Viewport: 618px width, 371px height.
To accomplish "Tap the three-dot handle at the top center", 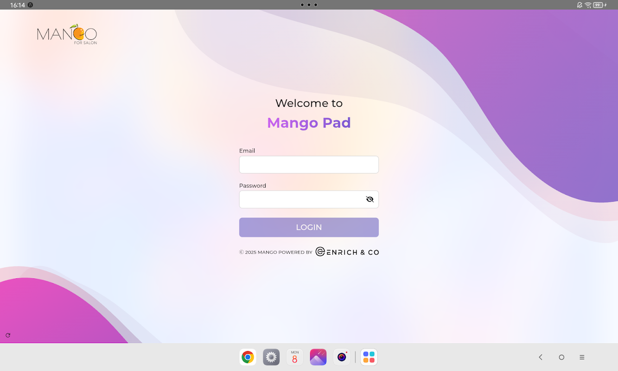I will pos(309,5).
